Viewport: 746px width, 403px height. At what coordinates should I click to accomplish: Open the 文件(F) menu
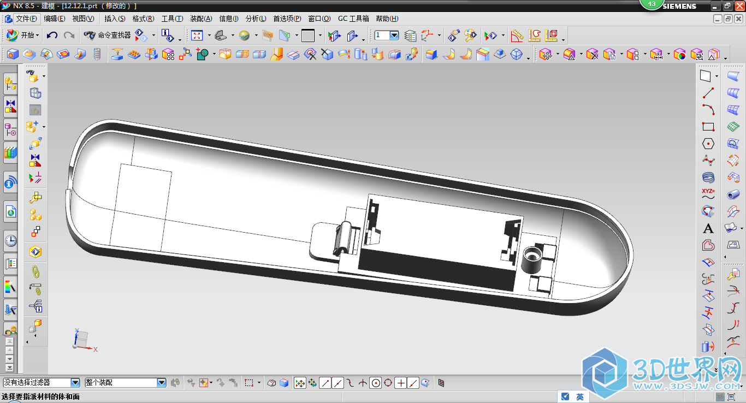point(26,19)
